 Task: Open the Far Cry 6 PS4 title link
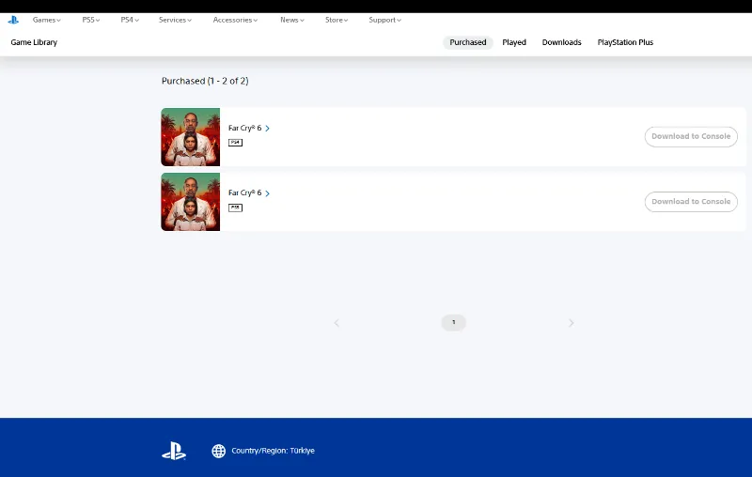tap(249, 128)
